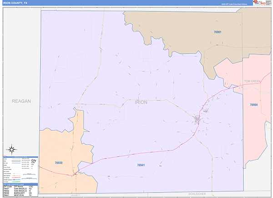Click the TOM GREEN county label
The image size is (273, 198).
point(252,81)
